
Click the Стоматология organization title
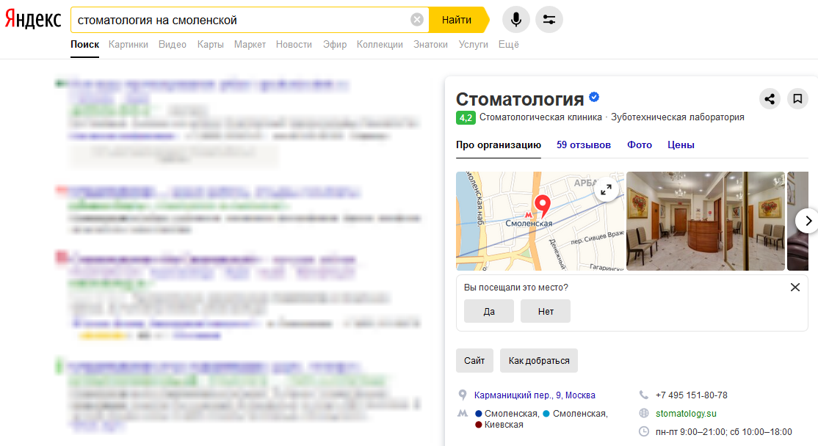click(520, 99)
